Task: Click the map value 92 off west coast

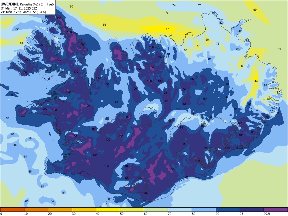Action: point(13,95)
